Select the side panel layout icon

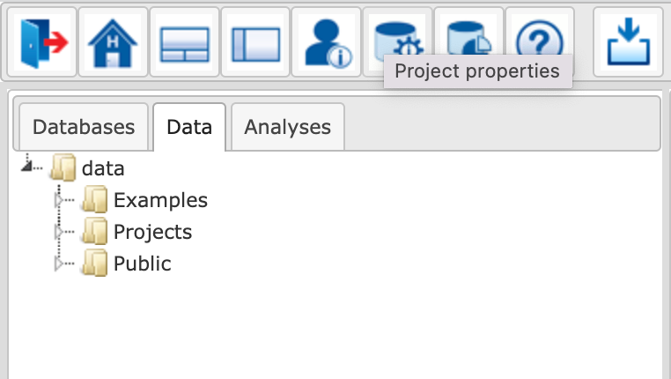[255, 42]
